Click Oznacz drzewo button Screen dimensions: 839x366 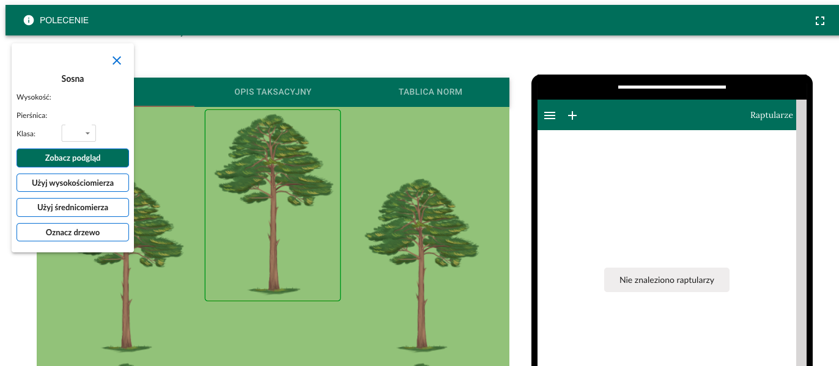[73, 232]
